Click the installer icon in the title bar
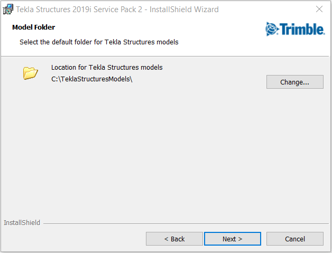 click(x=8, y=10)
